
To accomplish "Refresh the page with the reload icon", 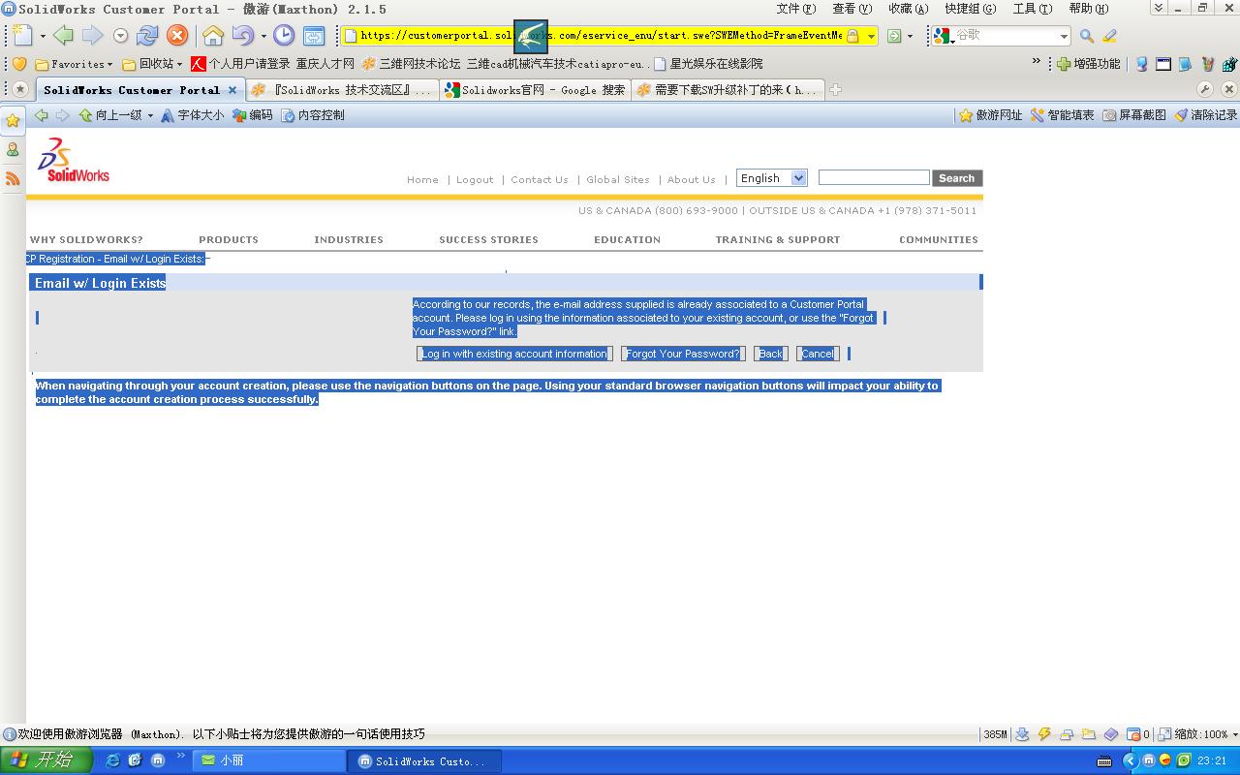I will [x=147, y=36].
